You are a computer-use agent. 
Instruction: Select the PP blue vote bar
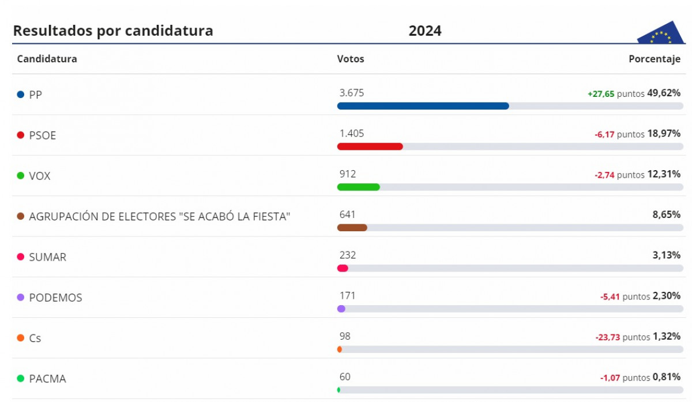[x=423, y=106]
